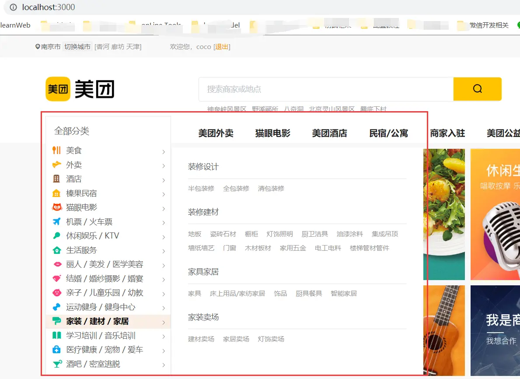Viewport: 520px width, 379px height.
Task: Expand the 美食 category arrow
Action: (x=164, y=152)
